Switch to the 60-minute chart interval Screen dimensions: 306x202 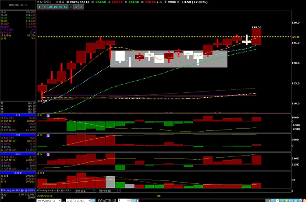(66, 7)
